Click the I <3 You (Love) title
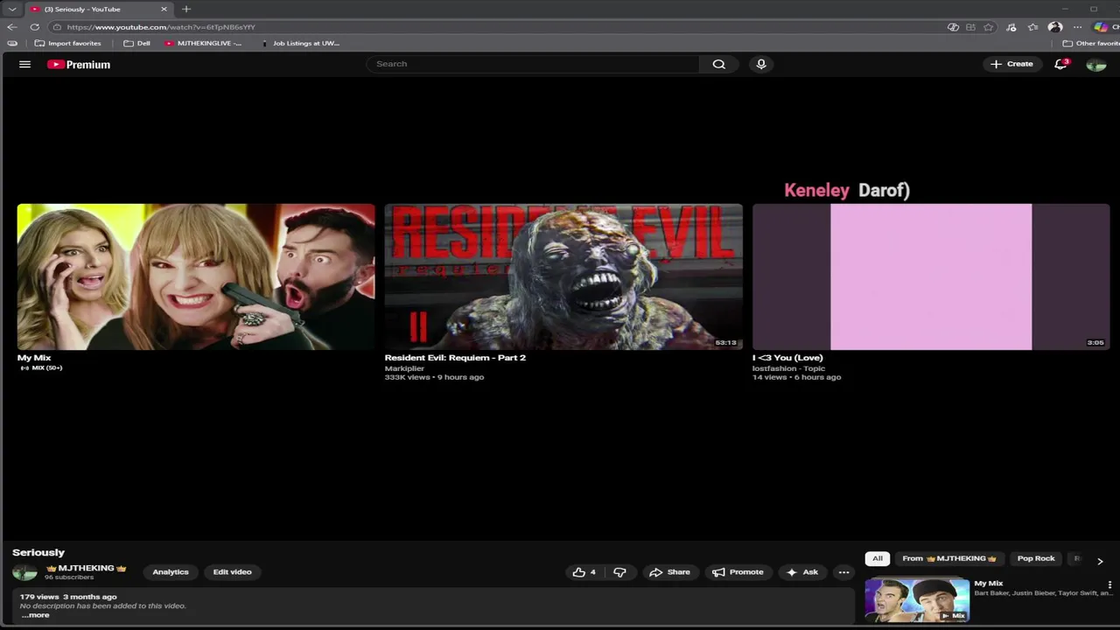Screen dimensions: 1120x630 coord(787,357)
